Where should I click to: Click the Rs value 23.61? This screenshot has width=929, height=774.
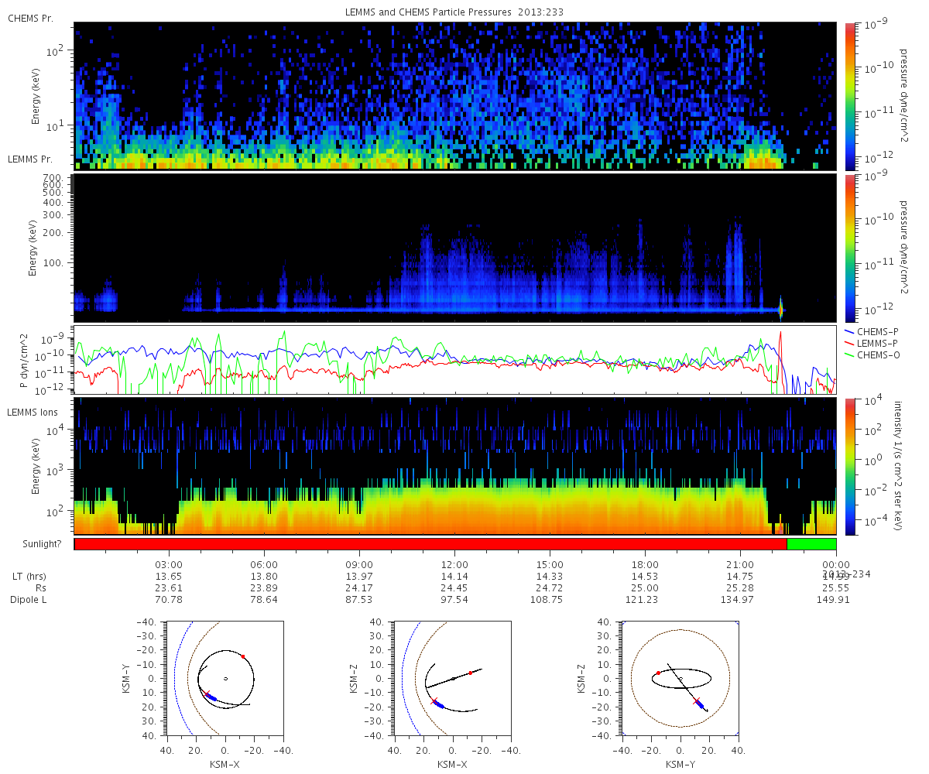169,588
